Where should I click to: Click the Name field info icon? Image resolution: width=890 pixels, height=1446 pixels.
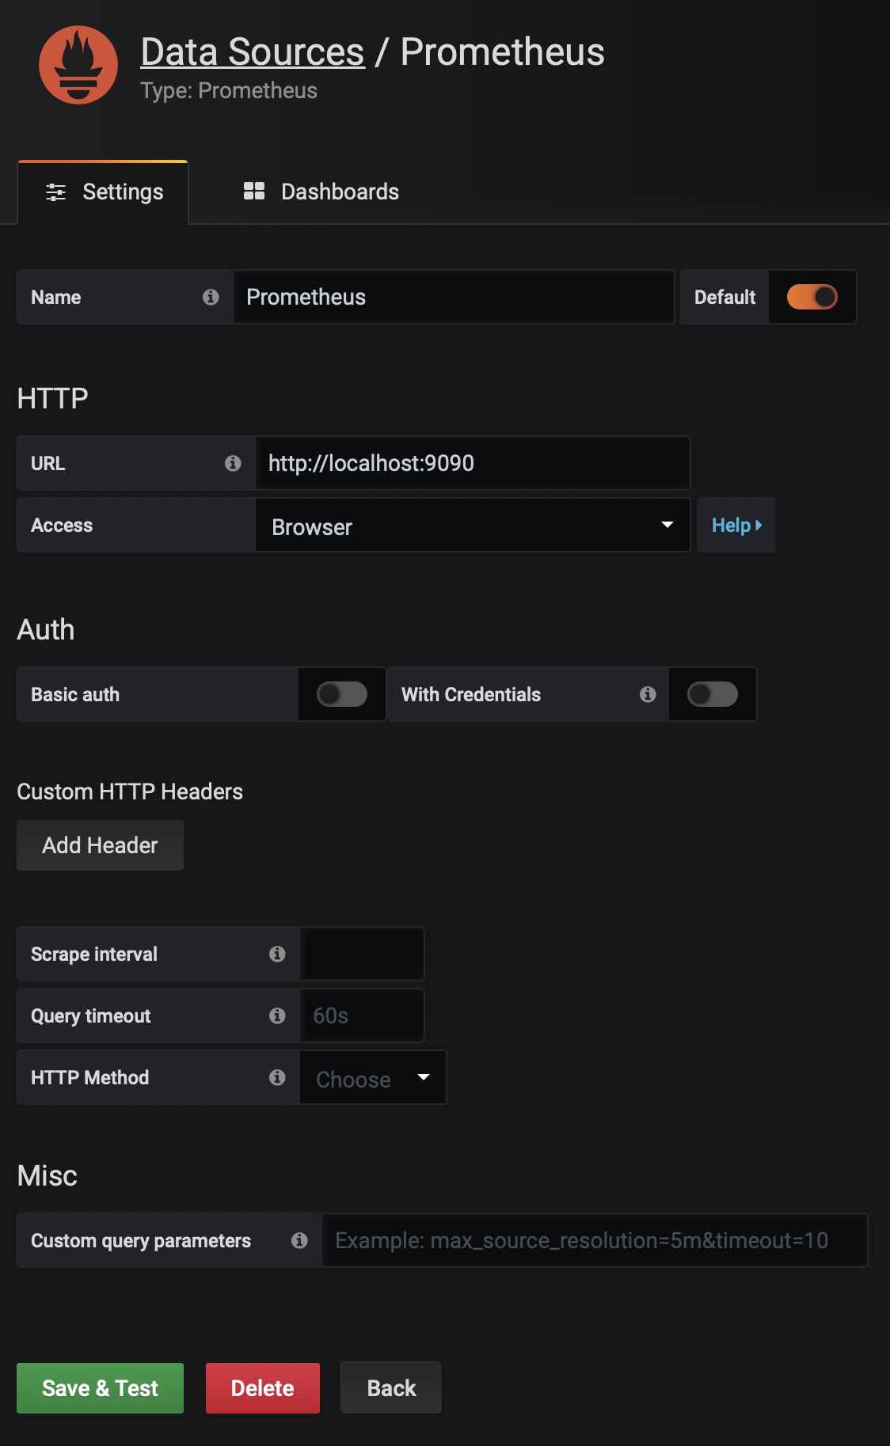tap(211, 297)
